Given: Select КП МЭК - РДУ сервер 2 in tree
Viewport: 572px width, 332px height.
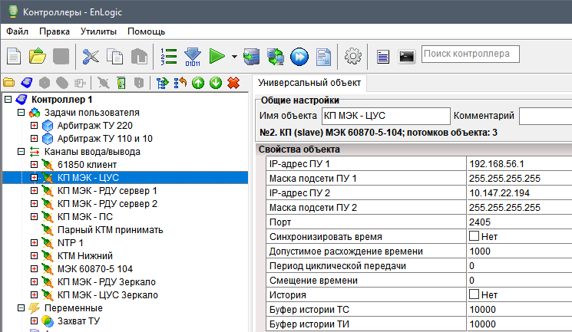Looking at the screenshot, I should (107, 204).
